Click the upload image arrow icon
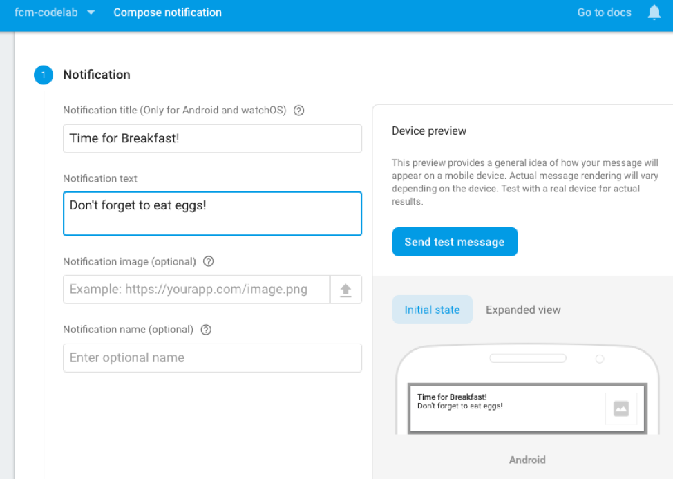Screen dimensions: 673x479 point(345,290)
